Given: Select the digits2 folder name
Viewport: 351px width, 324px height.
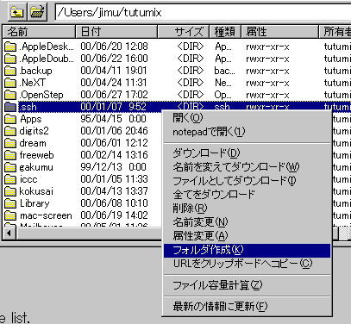Looking at the screenshot, I should click(x=34, y=131).
